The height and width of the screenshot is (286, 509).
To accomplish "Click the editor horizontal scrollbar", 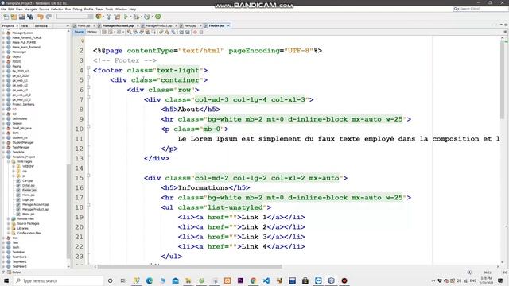I will tap(189, 267).
